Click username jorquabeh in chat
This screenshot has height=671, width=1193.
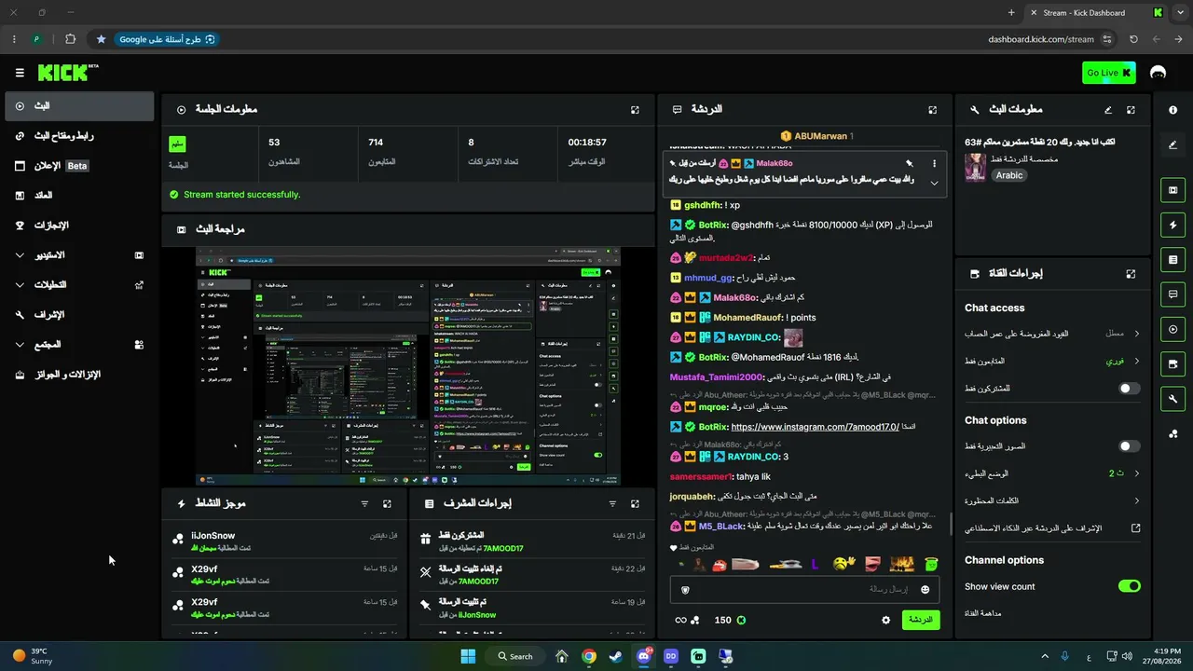(692, 497)
